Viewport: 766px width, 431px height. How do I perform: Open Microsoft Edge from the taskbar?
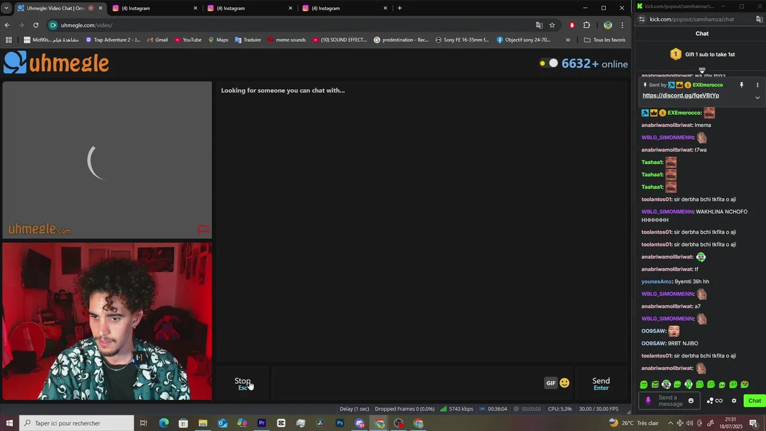coord(164,423)
